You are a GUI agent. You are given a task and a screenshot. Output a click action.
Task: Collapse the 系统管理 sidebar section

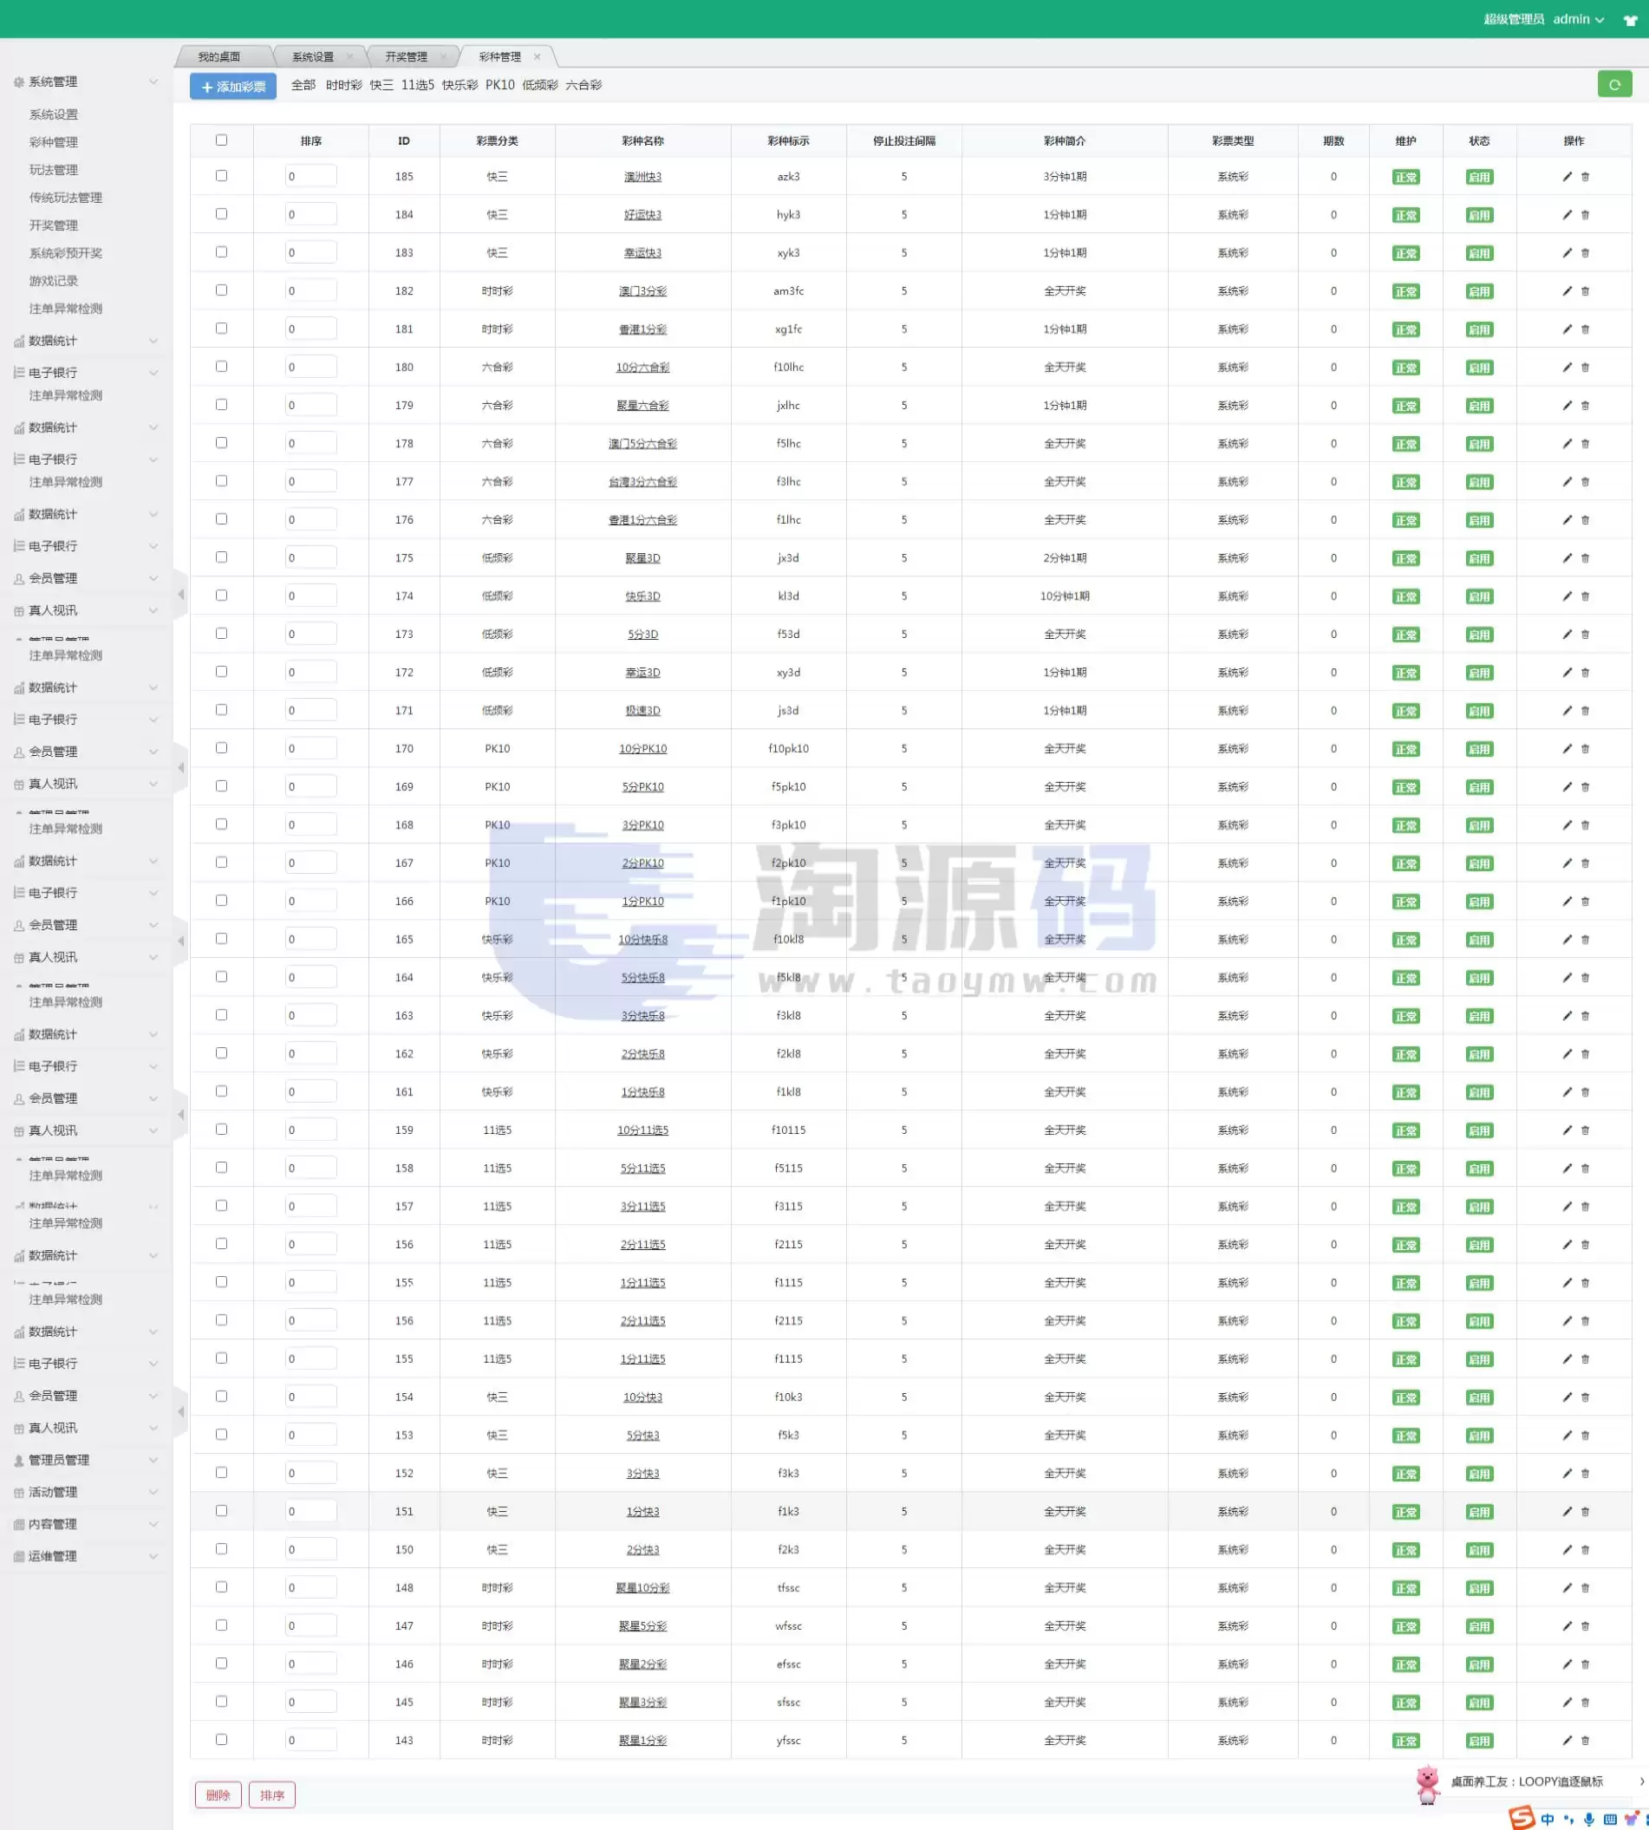(86, 81)
